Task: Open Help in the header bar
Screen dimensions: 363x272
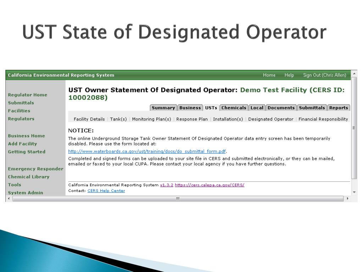Action: [289, 75]
